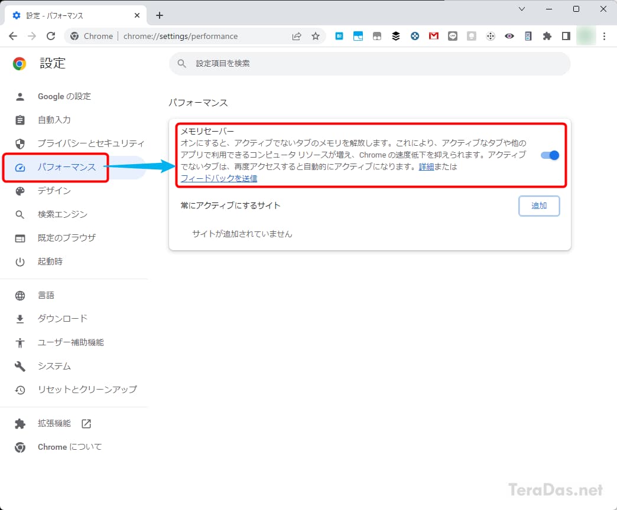This screenshot has height=510, width=617.
Task: Open the Chrome three-dot menu
Action: click(605, 36)
